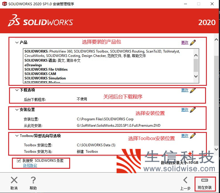Click 更改 link in 安装位置 section
The width and height of the screenshot is (220, 193).
click(185, 109)
